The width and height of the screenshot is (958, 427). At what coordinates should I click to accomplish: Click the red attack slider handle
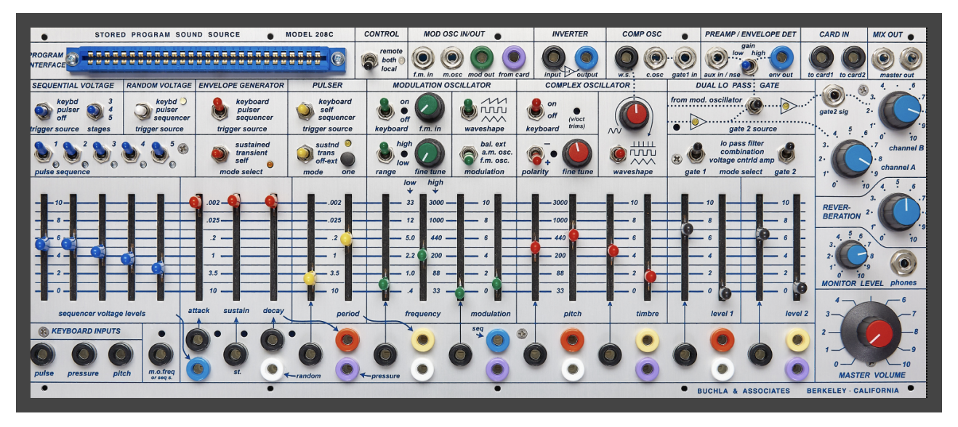point(196,202)
